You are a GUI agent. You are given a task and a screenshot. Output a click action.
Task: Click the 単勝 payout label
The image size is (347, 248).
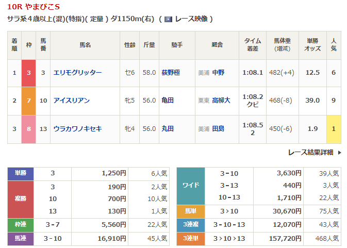coord(21,174)
